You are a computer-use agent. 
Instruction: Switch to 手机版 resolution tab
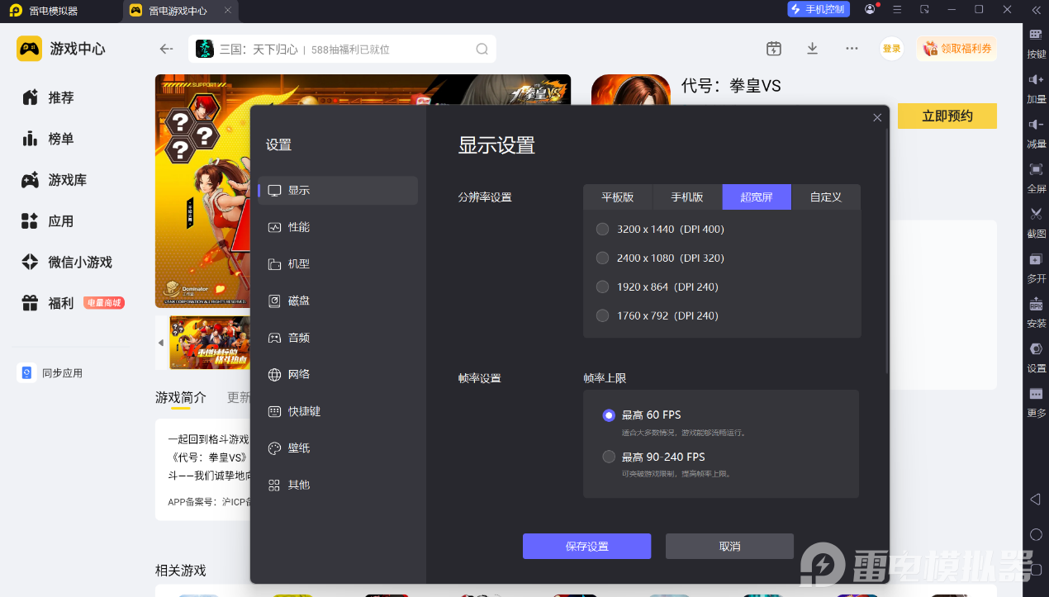point(686,197)
